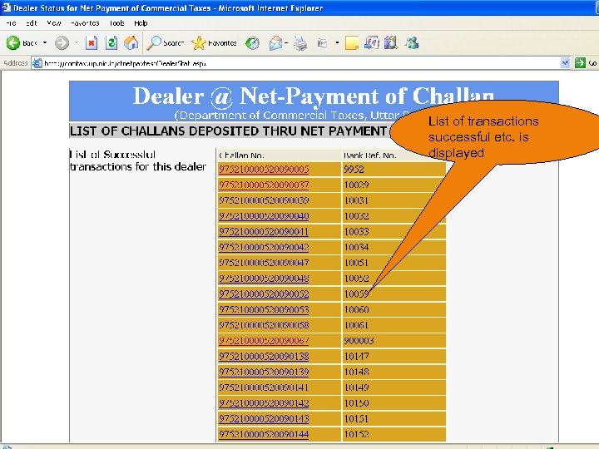Open the View menu
Image resolution: width=599 pixels, height=449 pixels.
click(54, 23)
